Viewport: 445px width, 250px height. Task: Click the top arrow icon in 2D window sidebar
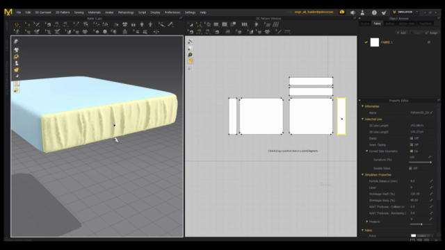(x=190, y=42)
